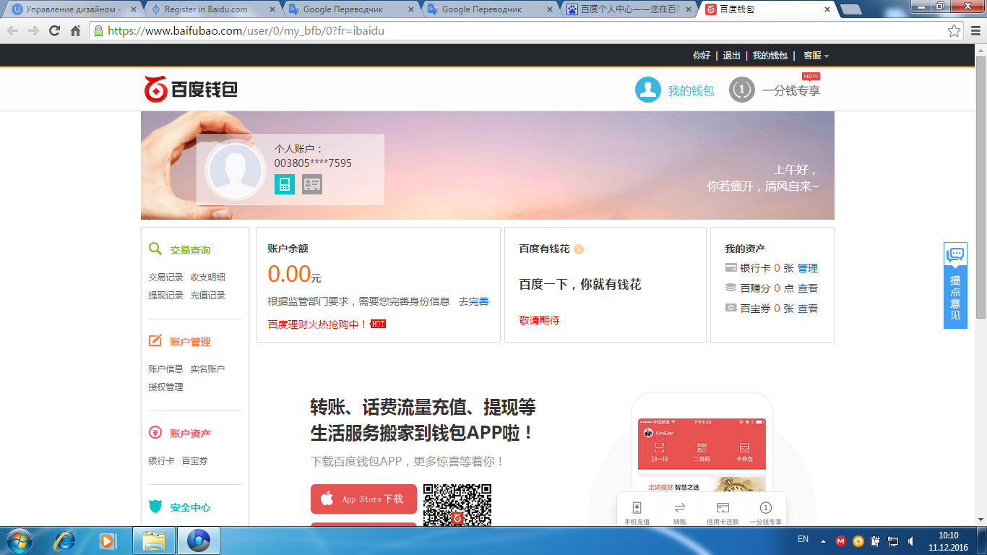
Task: Click the volume icon in system tray
Action: coord(911,541)
